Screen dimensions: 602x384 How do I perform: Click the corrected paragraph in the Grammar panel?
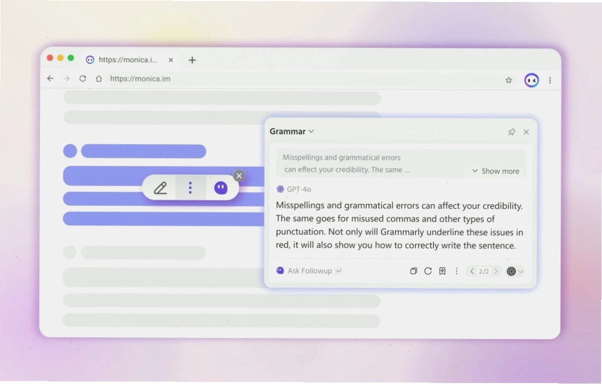[x=399, y=225]
